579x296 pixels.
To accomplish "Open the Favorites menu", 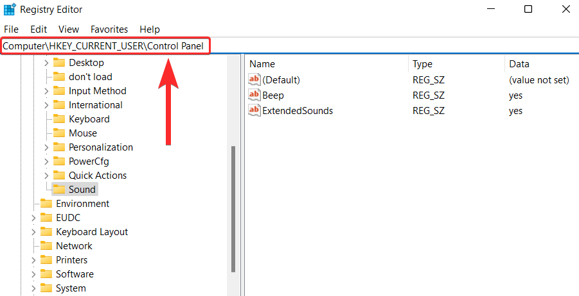I will point(109,29).
